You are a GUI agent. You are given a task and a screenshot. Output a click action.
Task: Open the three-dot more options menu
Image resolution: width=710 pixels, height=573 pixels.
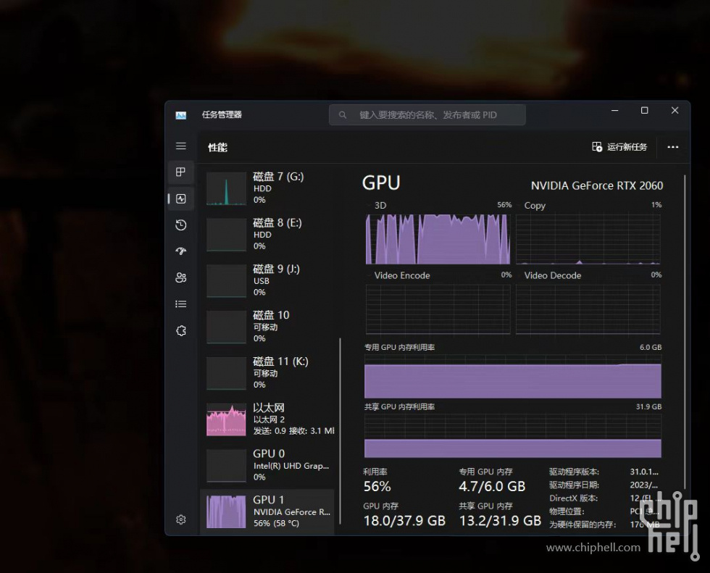click(x=673, y=146)
